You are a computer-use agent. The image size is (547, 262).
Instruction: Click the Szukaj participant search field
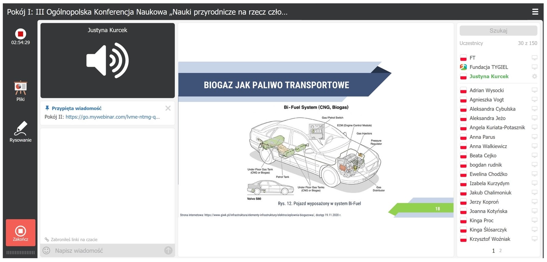point(498,31)
